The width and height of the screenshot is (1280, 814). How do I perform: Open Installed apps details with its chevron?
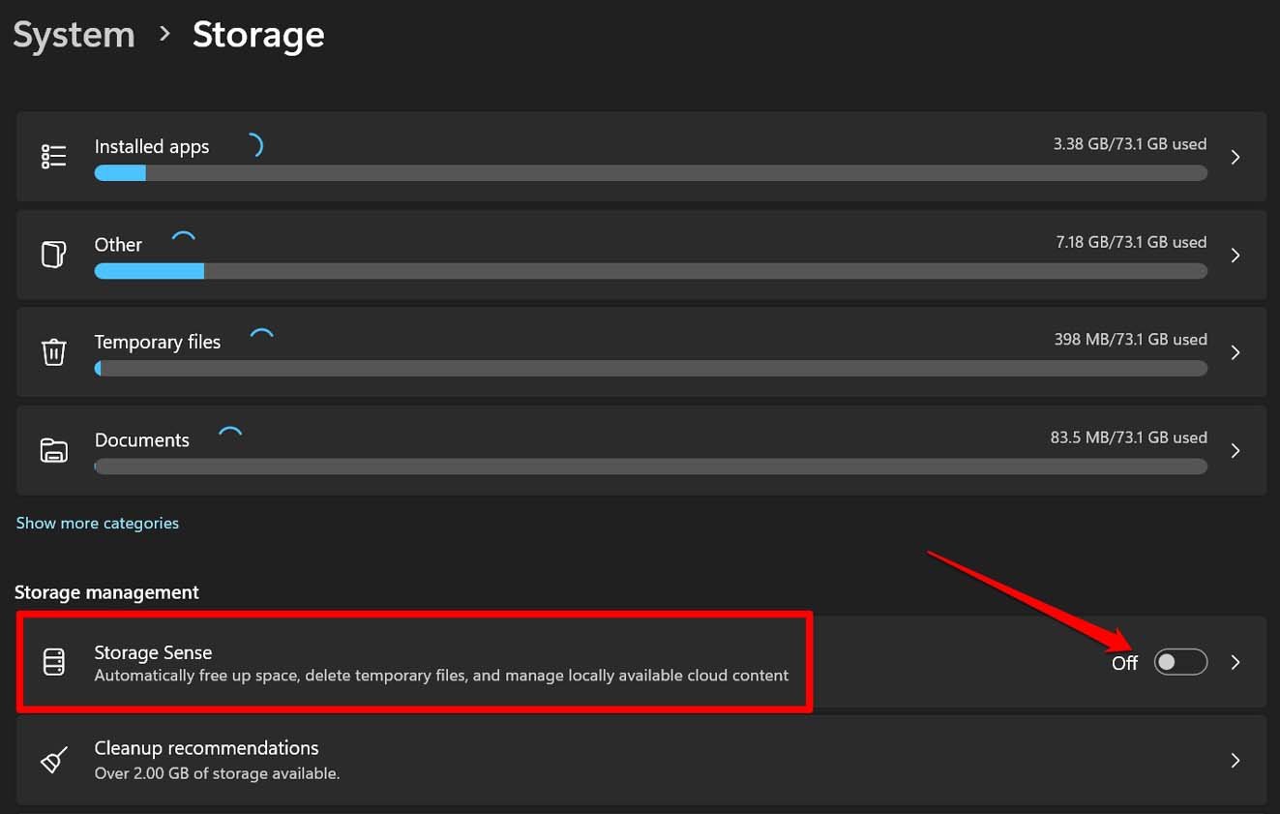[x=1235, y=157]
